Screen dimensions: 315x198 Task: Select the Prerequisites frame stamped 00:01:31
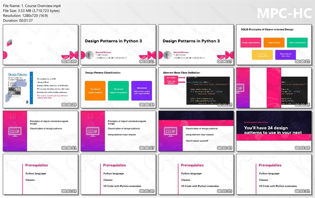pyautogui.click(x=274, y=174)
